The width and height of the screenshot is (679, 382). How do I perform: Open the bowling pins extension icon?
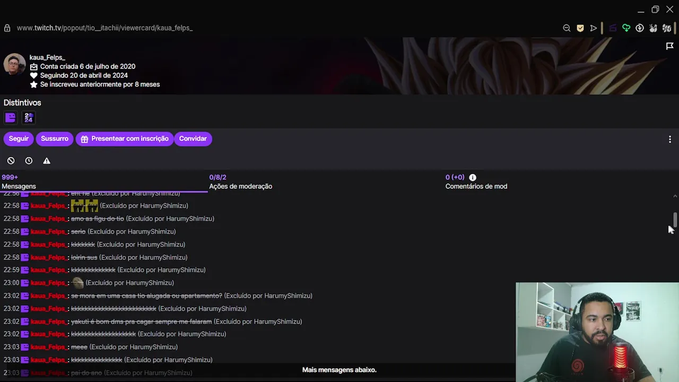point(653,28)
